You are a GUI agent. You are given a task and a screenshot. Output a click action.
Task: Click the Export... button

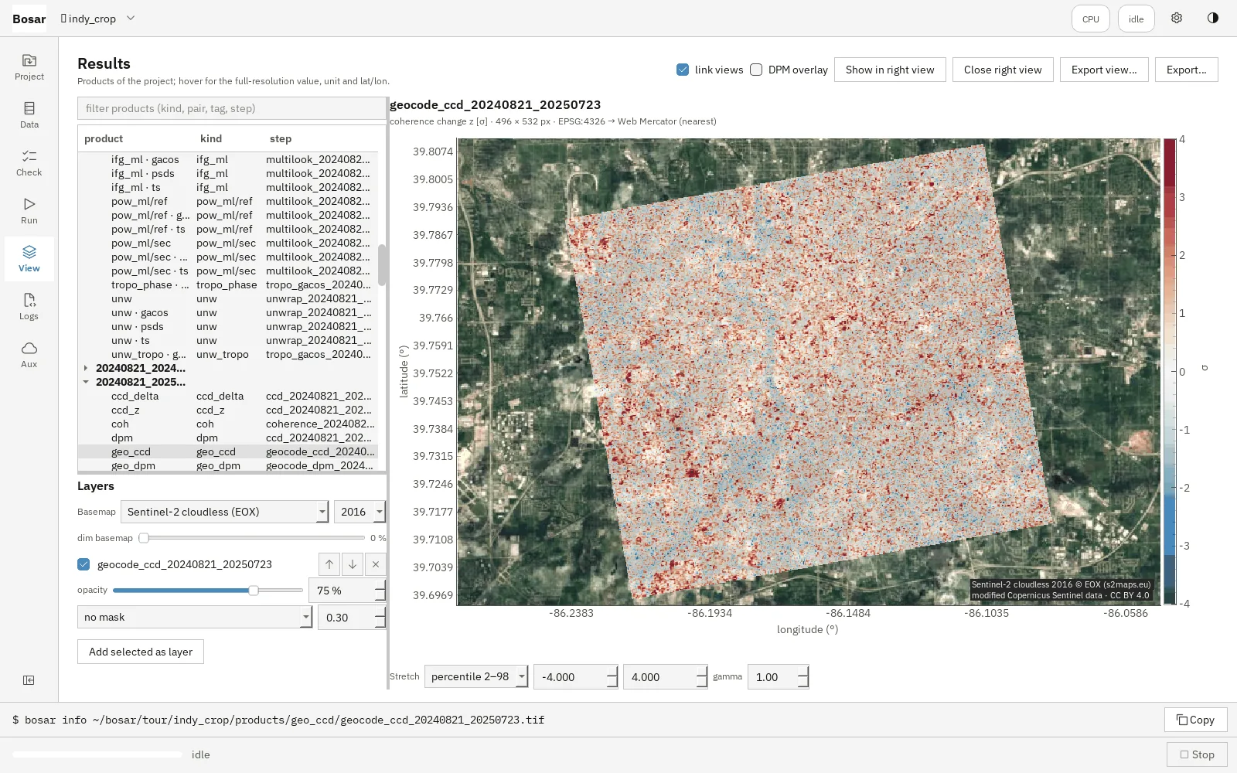point(1187,70)
